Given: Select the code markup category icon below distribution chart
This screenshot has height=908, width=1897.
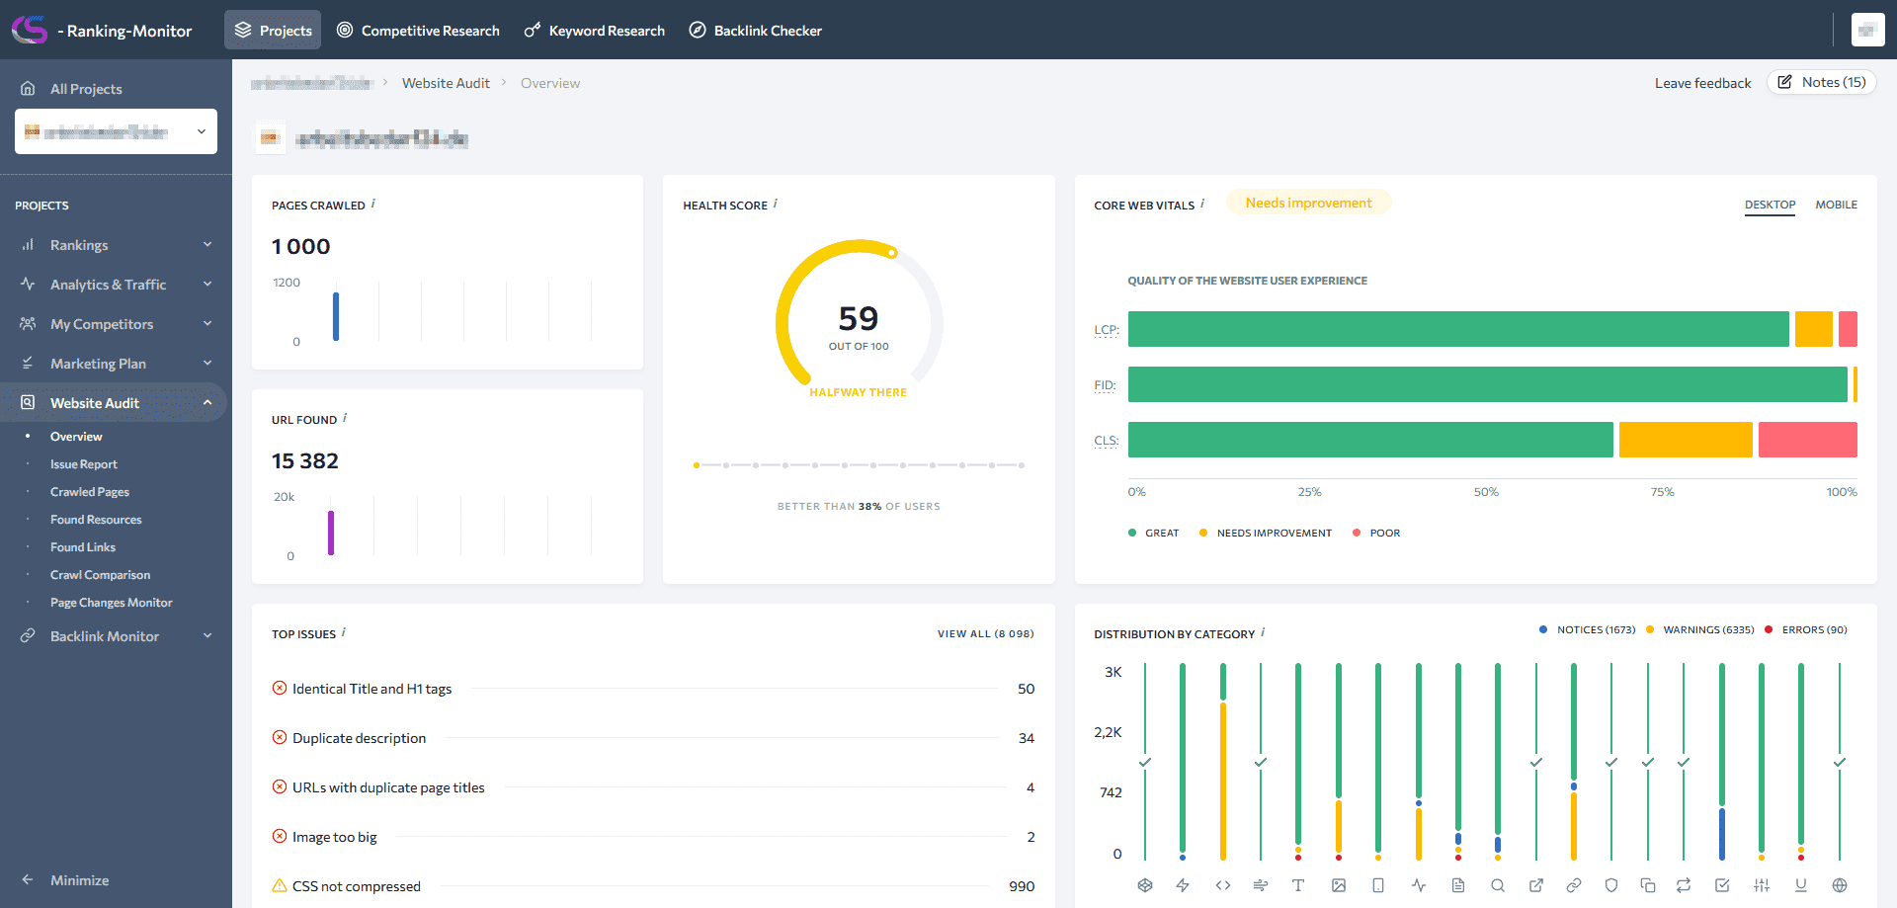Looking at the screenshot, I should click(1222, 885).
